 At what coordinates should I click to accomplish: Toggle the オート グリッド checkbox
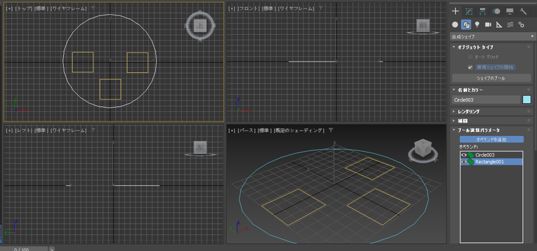click(x=471, y=57)
